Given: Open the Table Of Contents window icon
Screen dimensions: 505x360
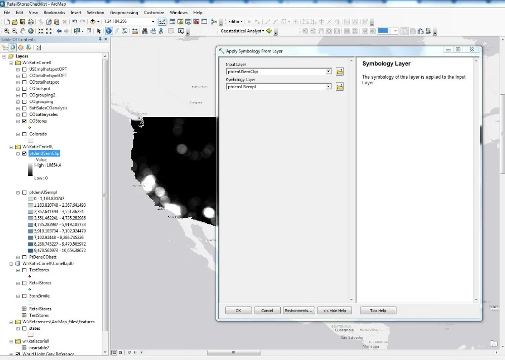Looking at the screenshot, I should pos(172,22).
